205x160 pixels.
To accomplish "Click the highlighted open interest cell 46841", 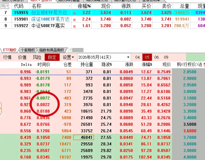I will pos(83,137).
